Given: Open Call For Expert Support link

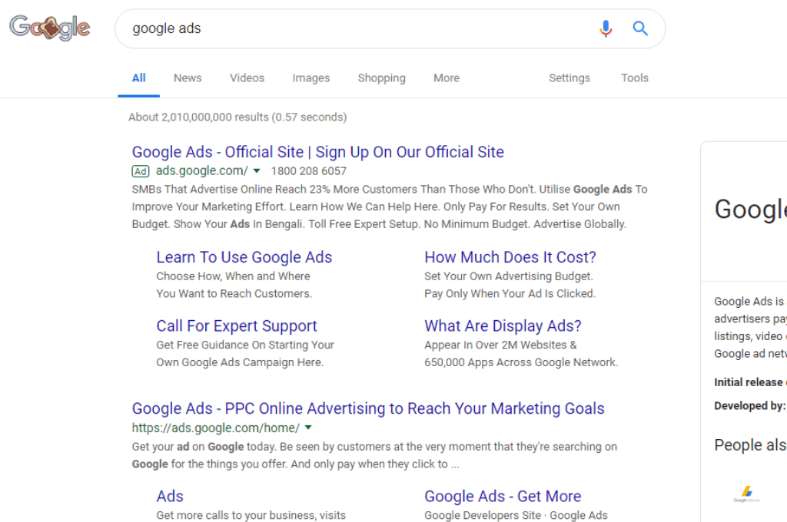Looking at the screenshot, I should 237,326.
